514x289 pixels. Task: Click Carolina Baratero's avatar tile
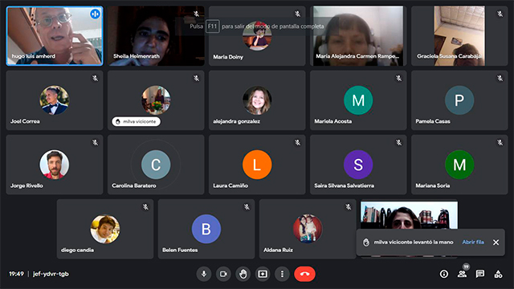click(x=156, y=165)
